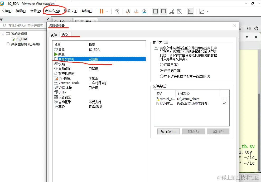Choose the 已禁用(D) radio option
This screenshot has height=182, width=261.
[169, 65]
